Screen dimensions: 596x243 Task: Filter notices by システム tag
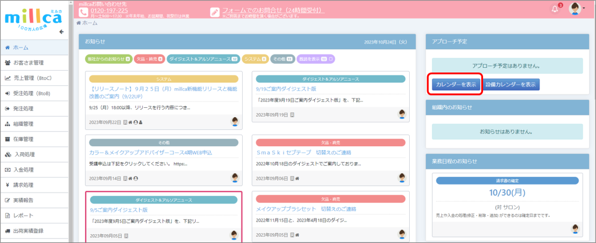coord(255,59)
